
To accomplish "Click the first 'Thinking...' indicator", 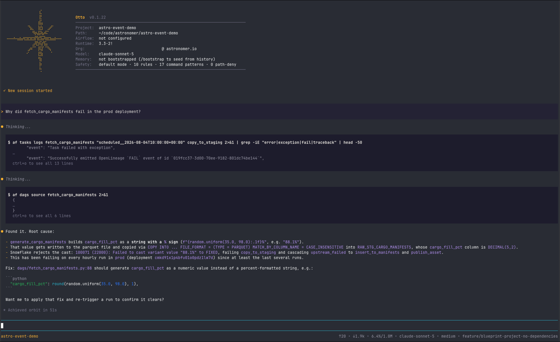I will click(18, 127).
